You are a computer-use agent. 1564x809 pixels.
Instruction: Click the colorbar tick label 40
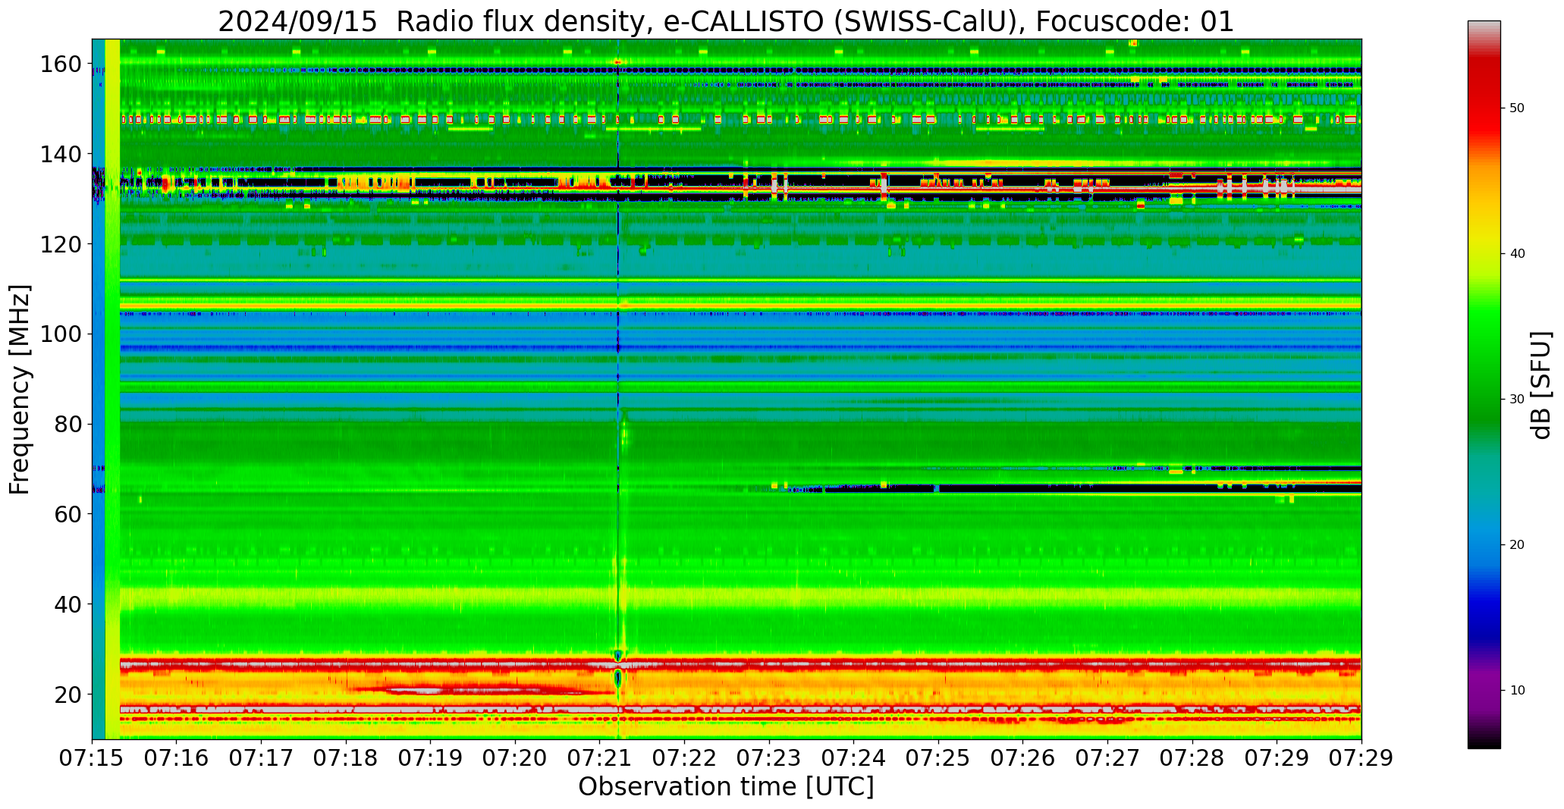tap(1517, 254)
